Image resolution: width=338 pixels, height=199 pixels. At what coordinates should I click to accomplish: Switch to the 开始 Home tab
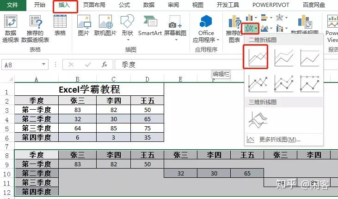coord(40,5)
